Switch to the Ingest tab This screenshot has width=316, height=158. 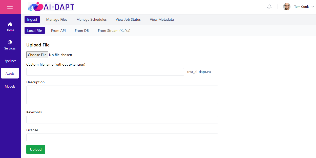pos(32,19)
